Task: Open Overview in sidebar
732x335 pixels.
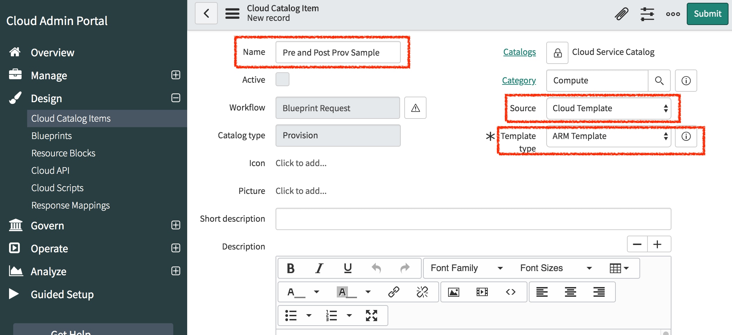Action: [53, 52]
